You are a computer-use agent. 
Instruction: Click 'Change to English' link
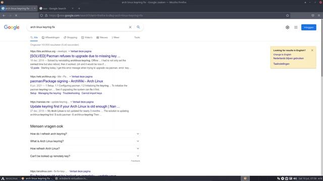click(x=282, y=55)
